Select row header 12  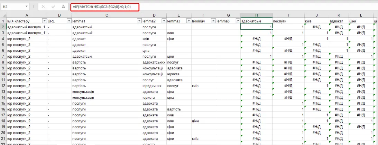tap(3, 86)
